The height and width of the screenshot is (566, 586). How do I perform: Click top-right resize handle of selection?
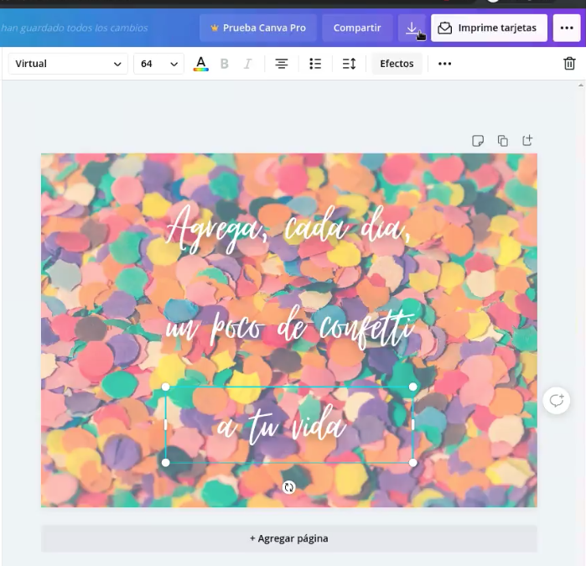coord(413,387)
